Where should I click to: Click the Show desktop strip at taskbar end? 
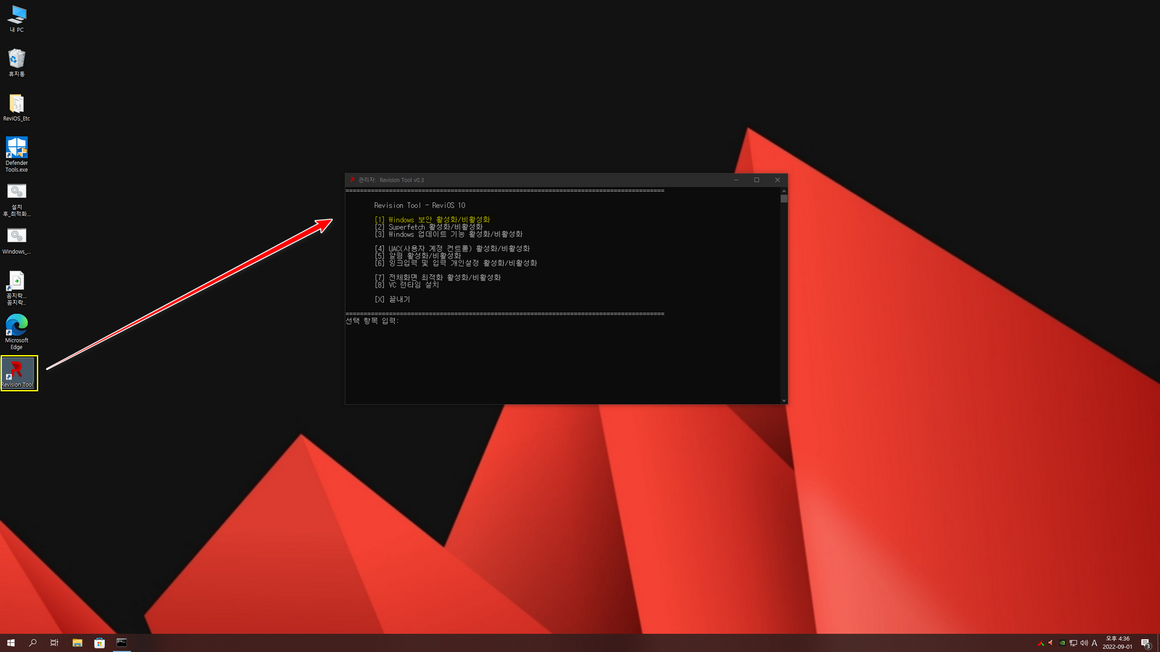click(x=1158, y=643)
